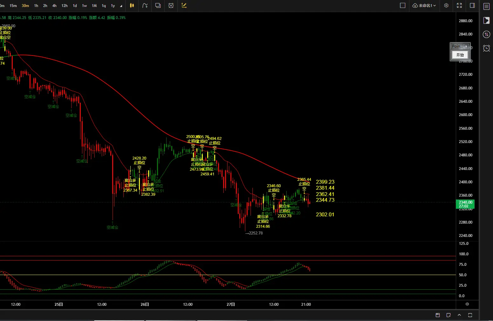Open time axis settings hexagon icon

(467, 304)
